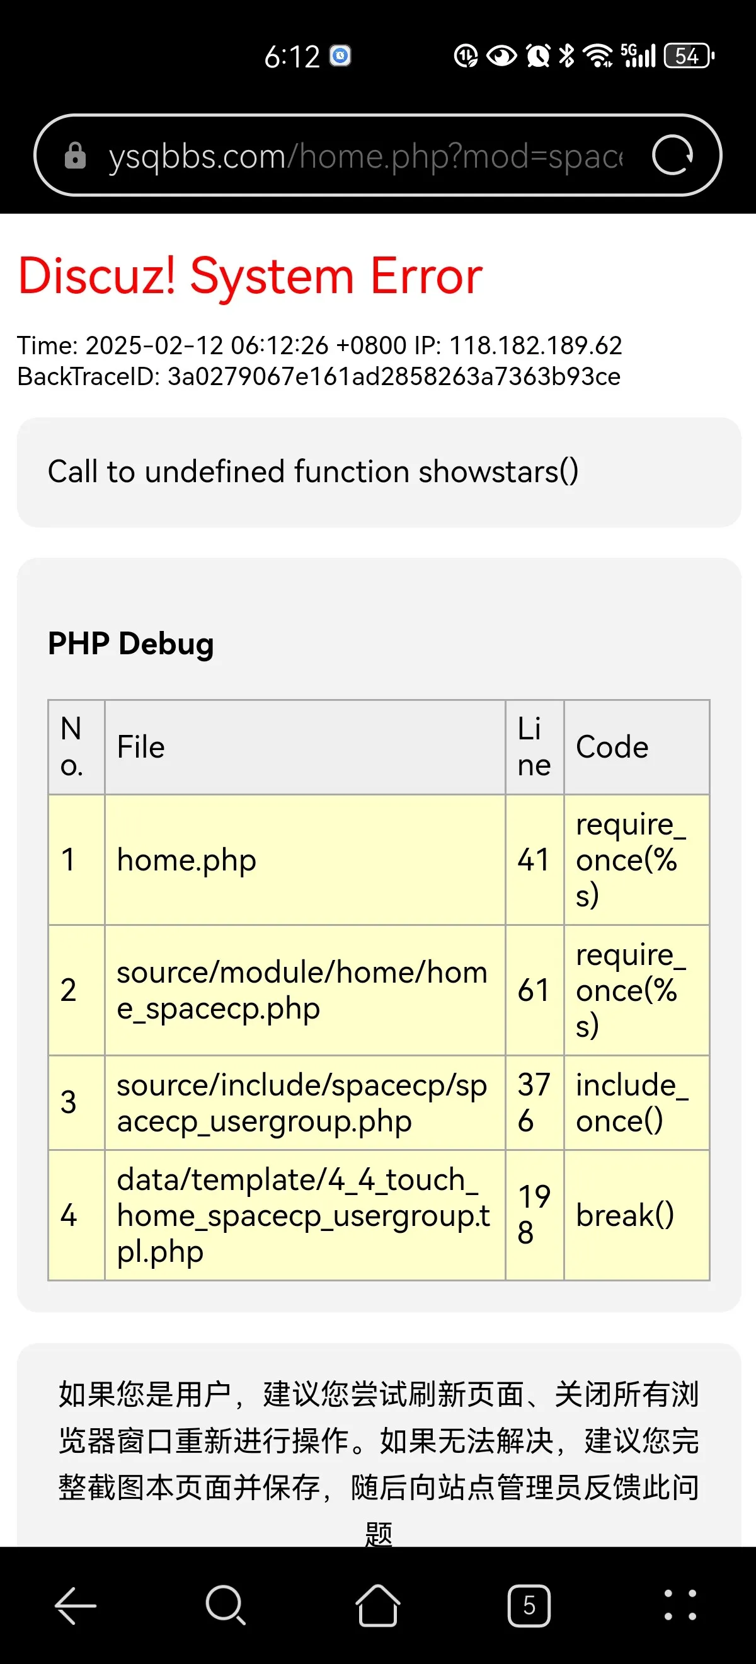Select line number 61 cell
Screen dimensions: 756x1664
coord(535,990)
